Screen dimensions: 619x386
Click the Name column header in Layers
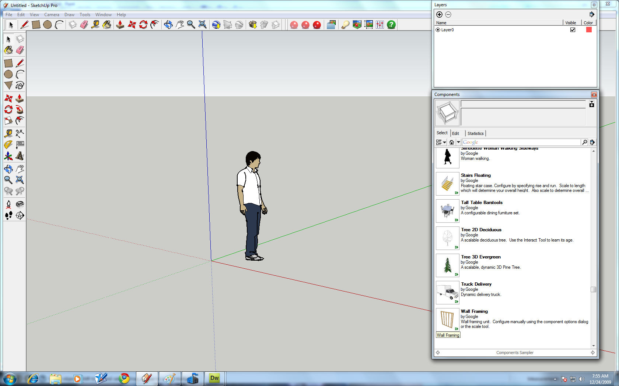499,23
